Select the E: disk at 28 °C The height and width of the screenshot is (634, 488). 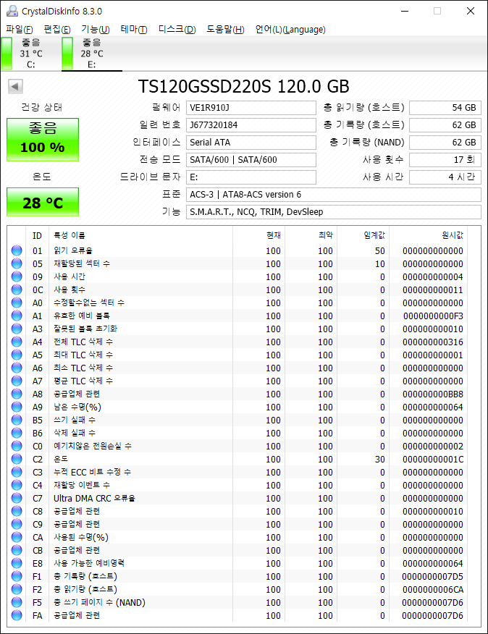pyautogui.click(x=91, y=54)
